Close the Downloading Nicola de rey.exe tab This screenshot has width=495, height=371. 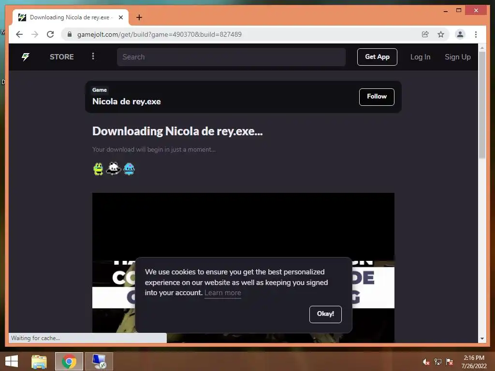(120, 17)
